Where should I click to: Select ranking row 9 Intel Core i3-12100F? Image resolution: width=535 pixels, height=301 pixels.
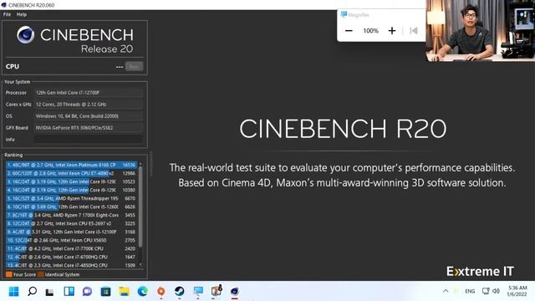71,232
